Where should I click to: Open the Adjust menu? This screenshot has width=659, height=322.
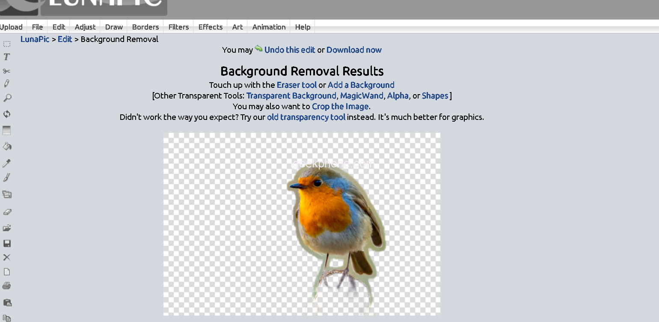[x=85, y=27]
